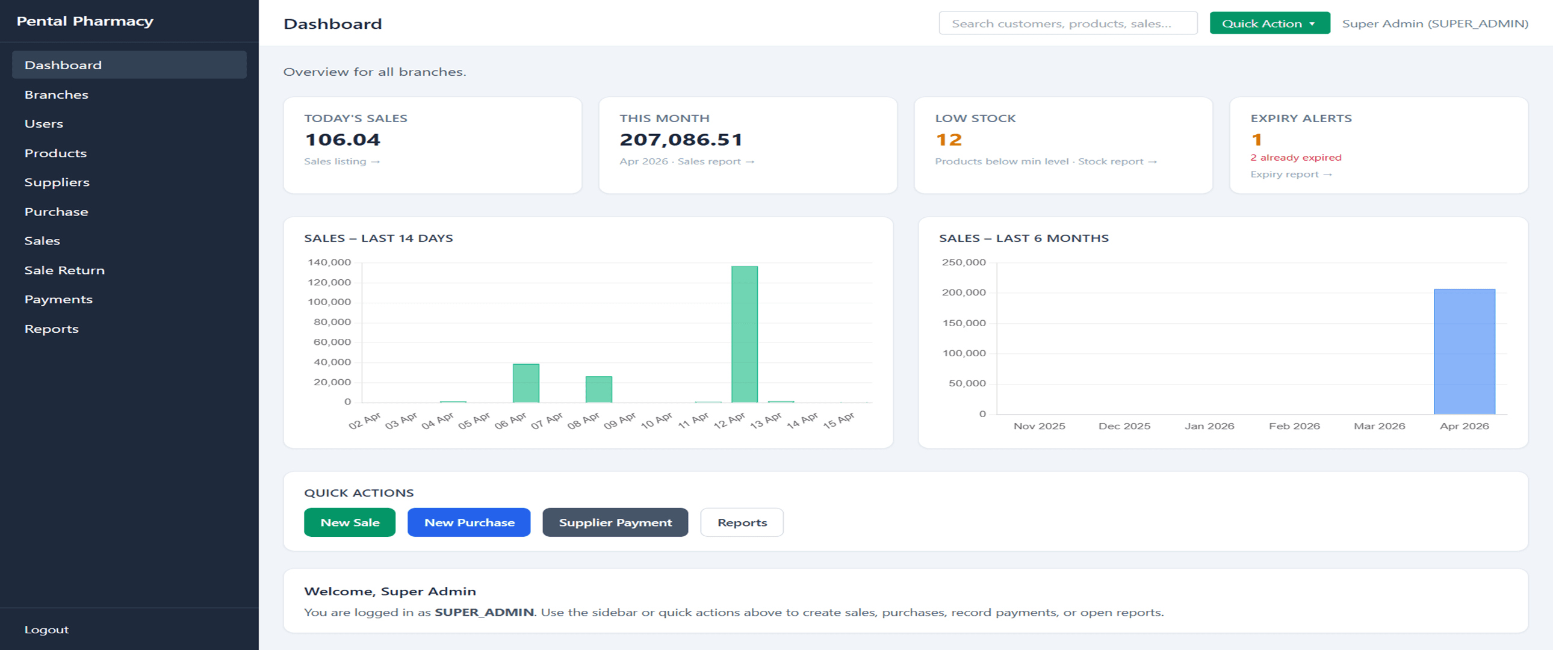This screenshot has height=650, width=1553.
Task: Click the search customers, products, sales field
Action: (1067, 23)
